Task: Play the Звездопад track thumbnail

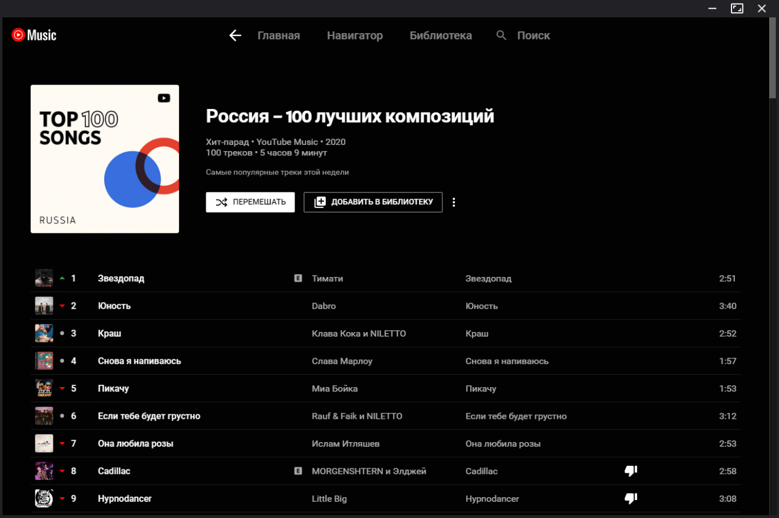Action: pyautogui.click(x=44, y=278)
